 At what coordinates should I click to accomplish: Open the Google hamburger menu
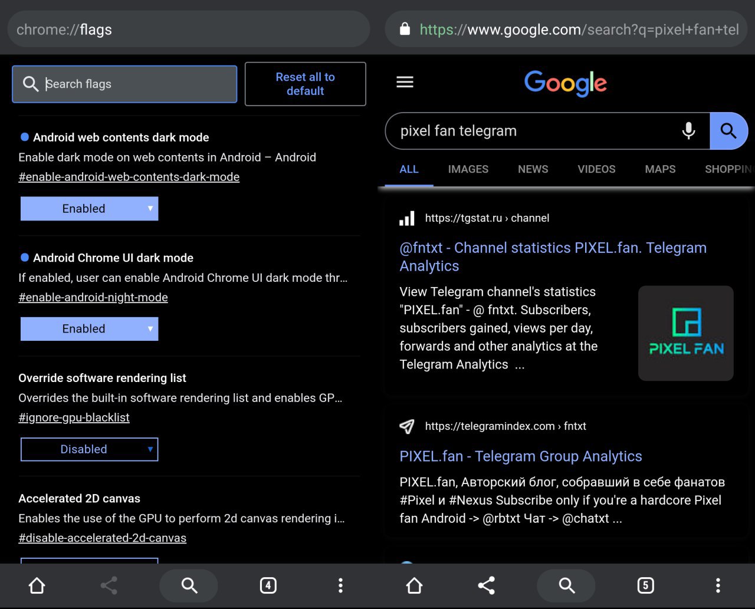tap(405, 82)
